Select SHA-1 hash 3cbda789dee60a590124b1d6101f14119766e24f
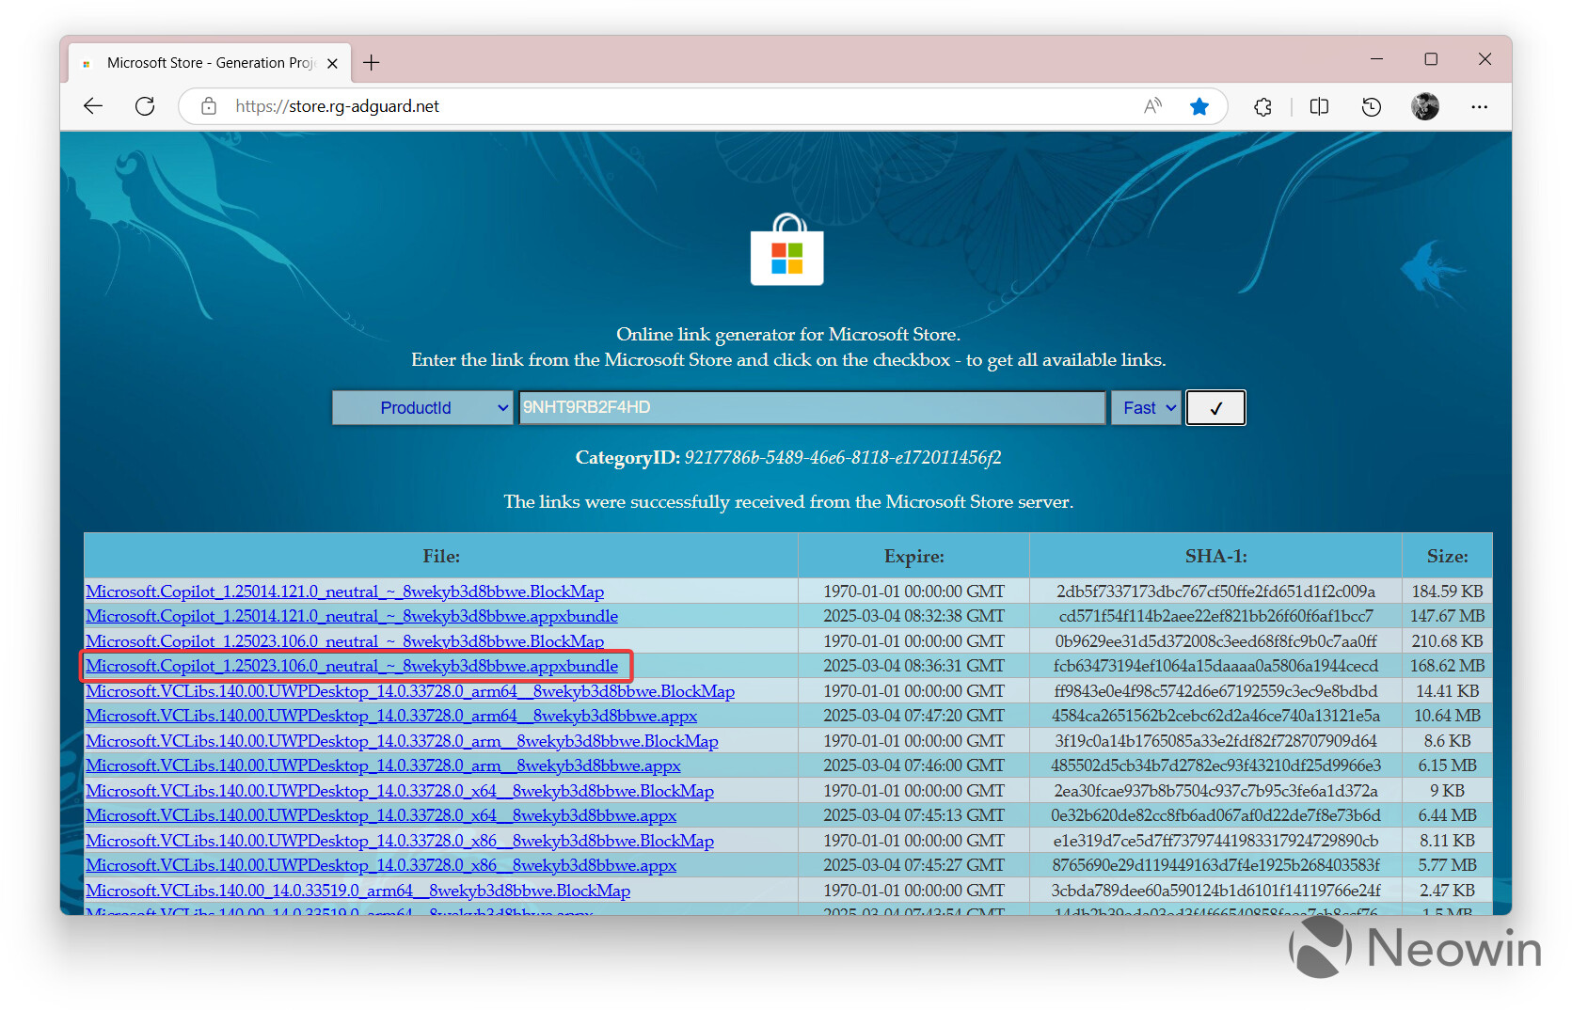The height and width of the screenshot is (1010, 1572). pos(1215,891)
